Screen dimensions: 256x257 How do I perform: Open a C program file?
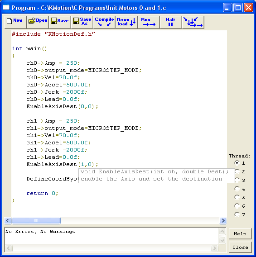tap(38, 22)
